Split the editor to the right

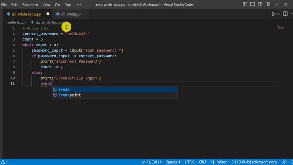tap(285, 14)
